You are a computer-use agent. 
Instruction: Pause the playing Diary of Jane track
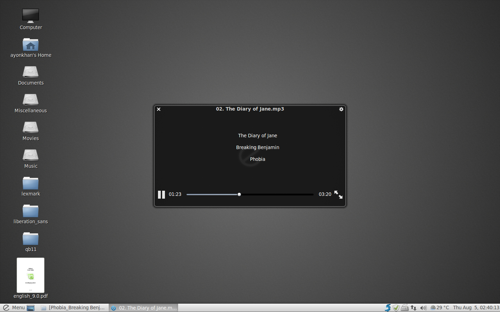point(161,194)
